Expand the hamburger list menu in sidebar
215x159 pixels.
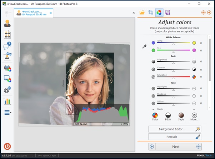click(8, 113)
